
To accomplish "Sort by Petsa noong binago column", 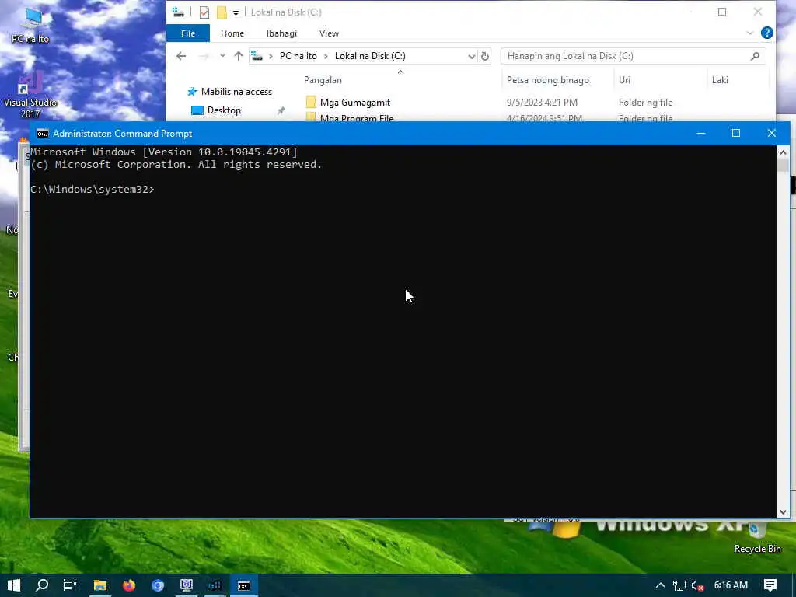I will click(548, 80).
